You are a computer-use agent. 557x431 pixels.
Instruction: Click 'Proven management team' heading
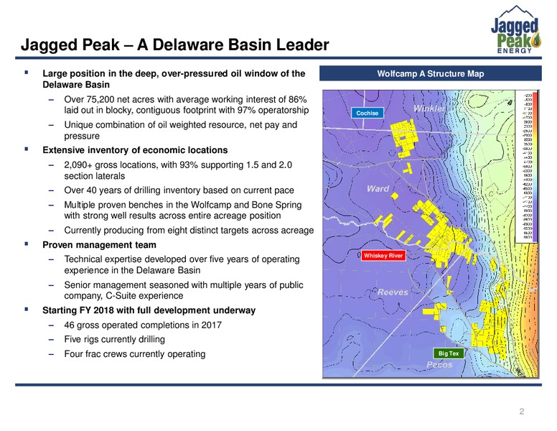(99, 245)
